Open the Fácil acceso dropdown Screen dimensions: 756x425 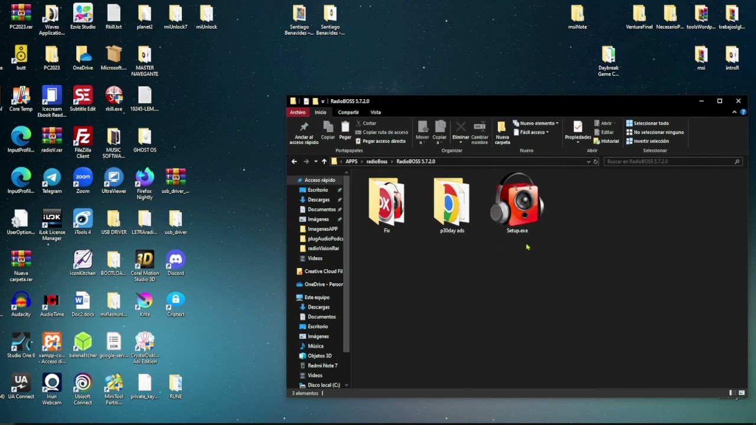point(531,132)
